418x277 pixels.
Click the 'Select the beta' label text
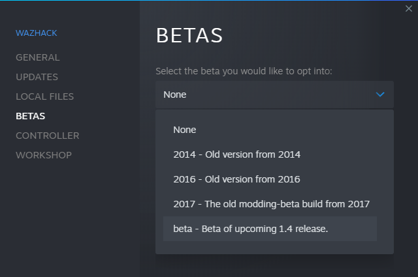pyautogui.click(x=244, y=71)
